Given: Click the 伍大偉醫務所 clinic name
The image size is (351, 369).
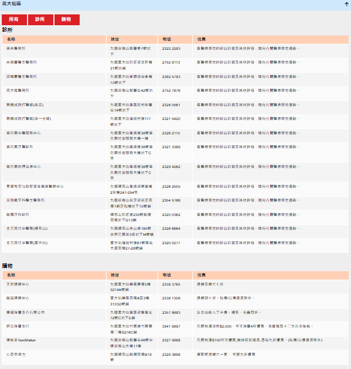Looking at the screenshot, I should point(17,91).
